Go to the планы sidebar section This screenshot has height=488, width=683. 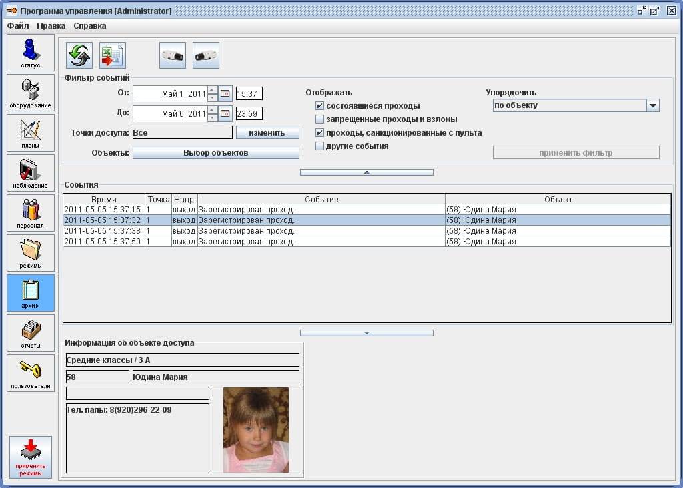click(31, 133)
